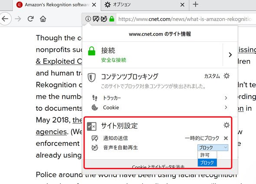
Task: Click the green padlock in the address bar
Action: 112,19
